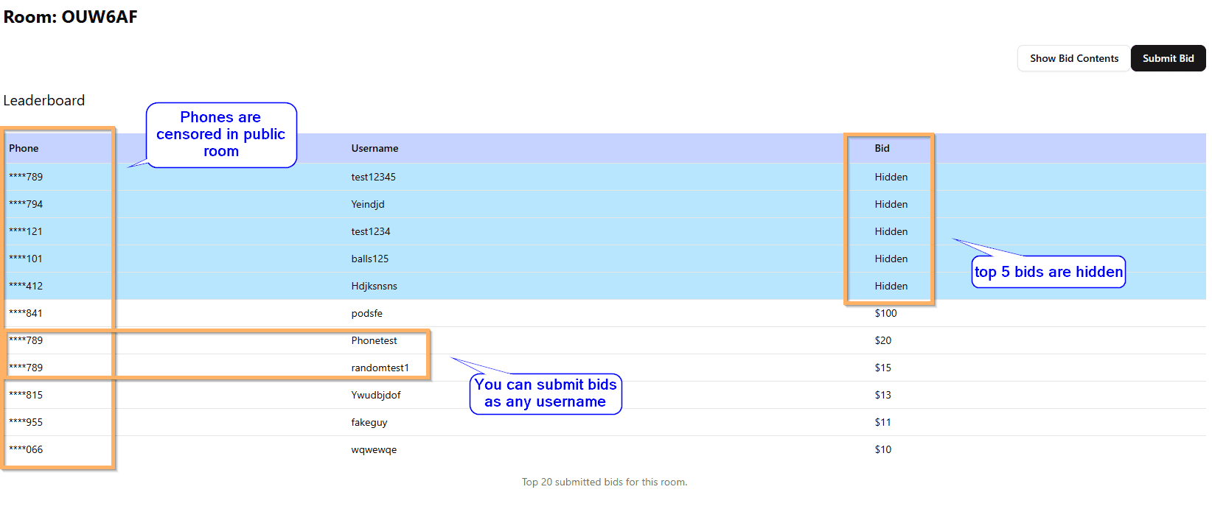Select username Ywudbjdof

click(376, 395)
